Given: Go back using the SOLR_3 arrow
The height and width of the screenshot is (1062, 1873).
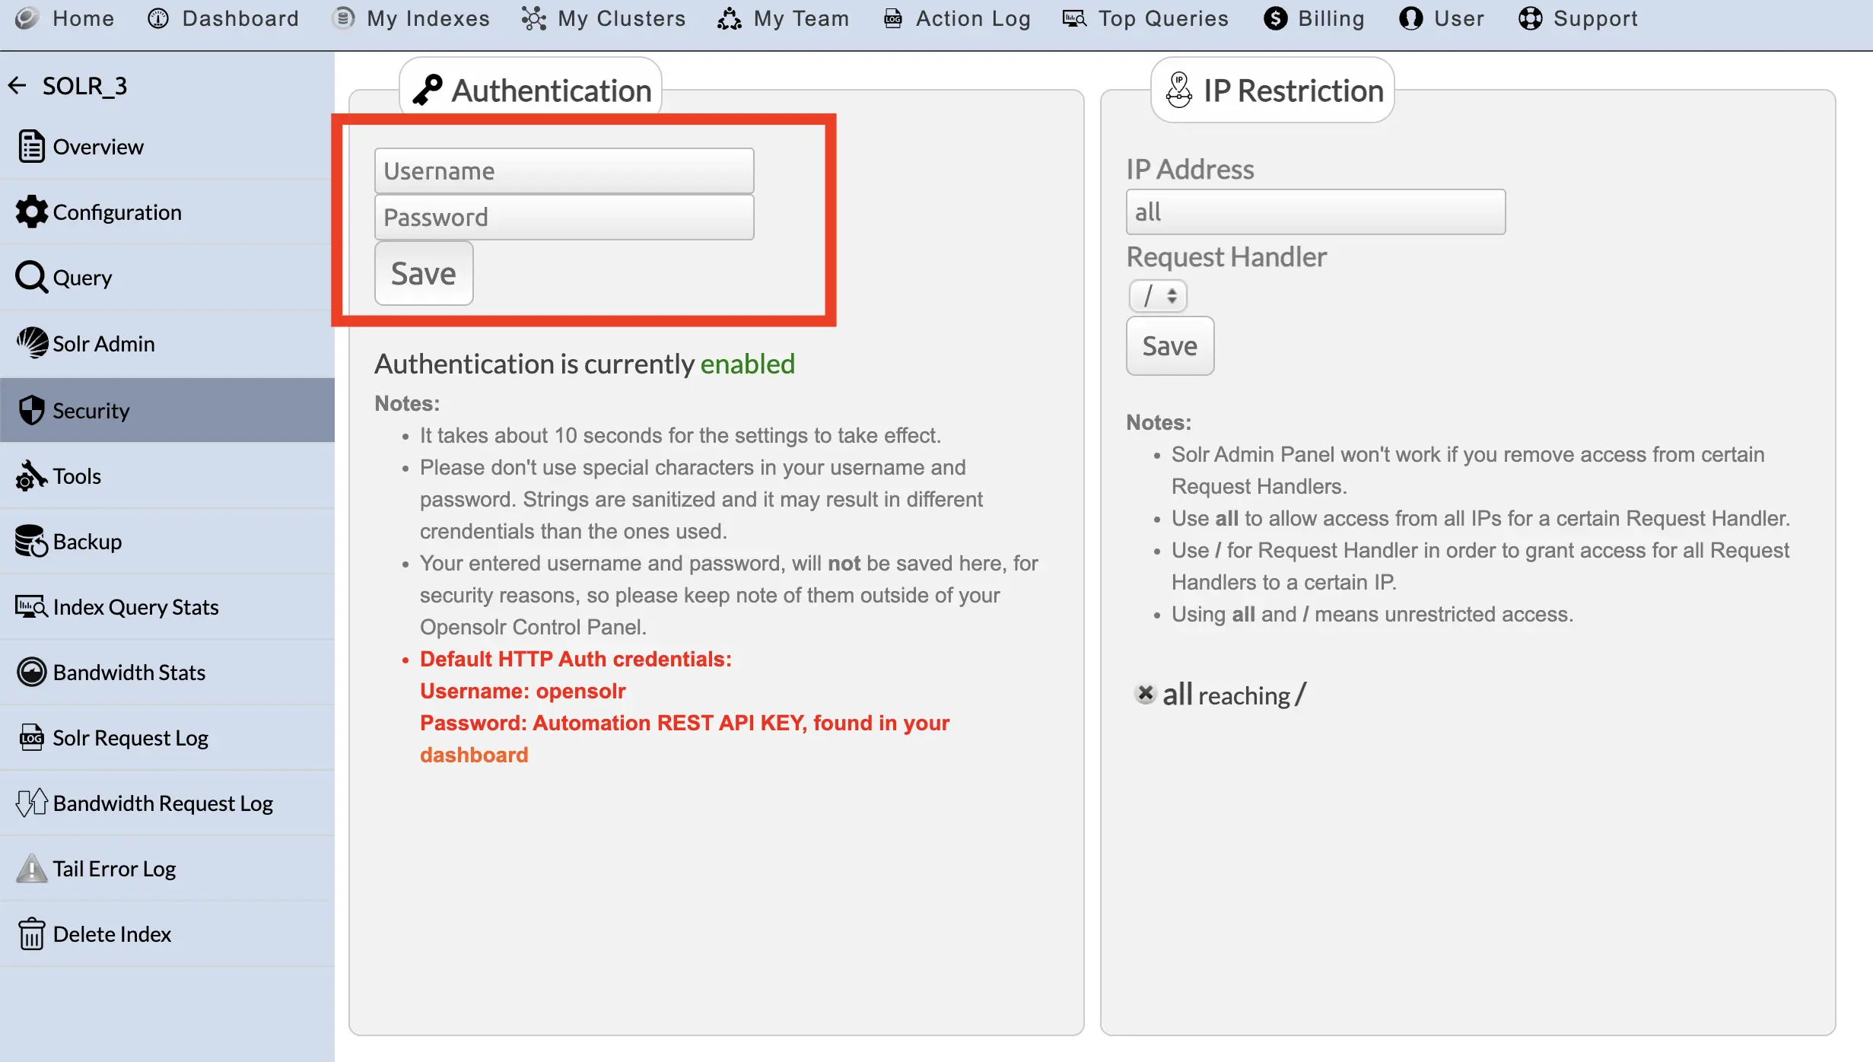Looking at the screenshot, I should (17, 84).
